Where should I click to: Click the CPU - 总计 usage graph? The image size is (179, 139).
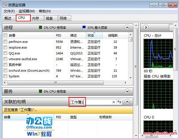[x=158, y=53]
